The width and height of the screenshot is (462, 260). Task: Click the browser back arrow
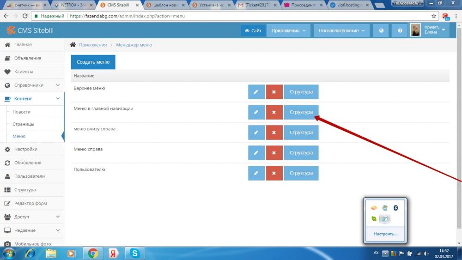click(6, 16)
